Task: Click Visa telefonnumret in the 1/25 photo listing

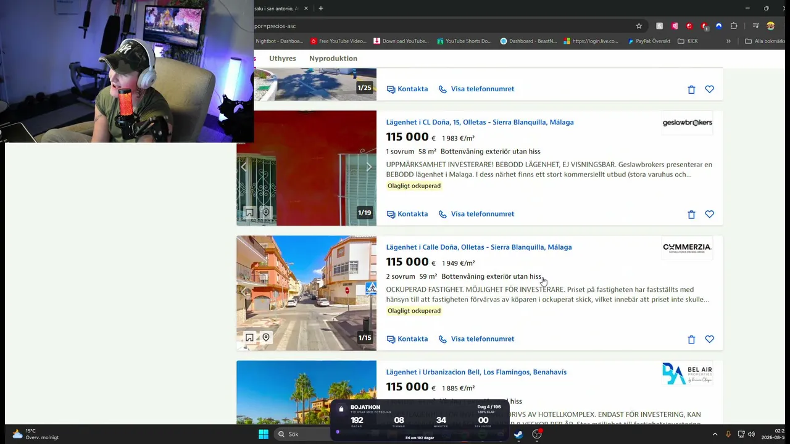Action: (476, 89)
